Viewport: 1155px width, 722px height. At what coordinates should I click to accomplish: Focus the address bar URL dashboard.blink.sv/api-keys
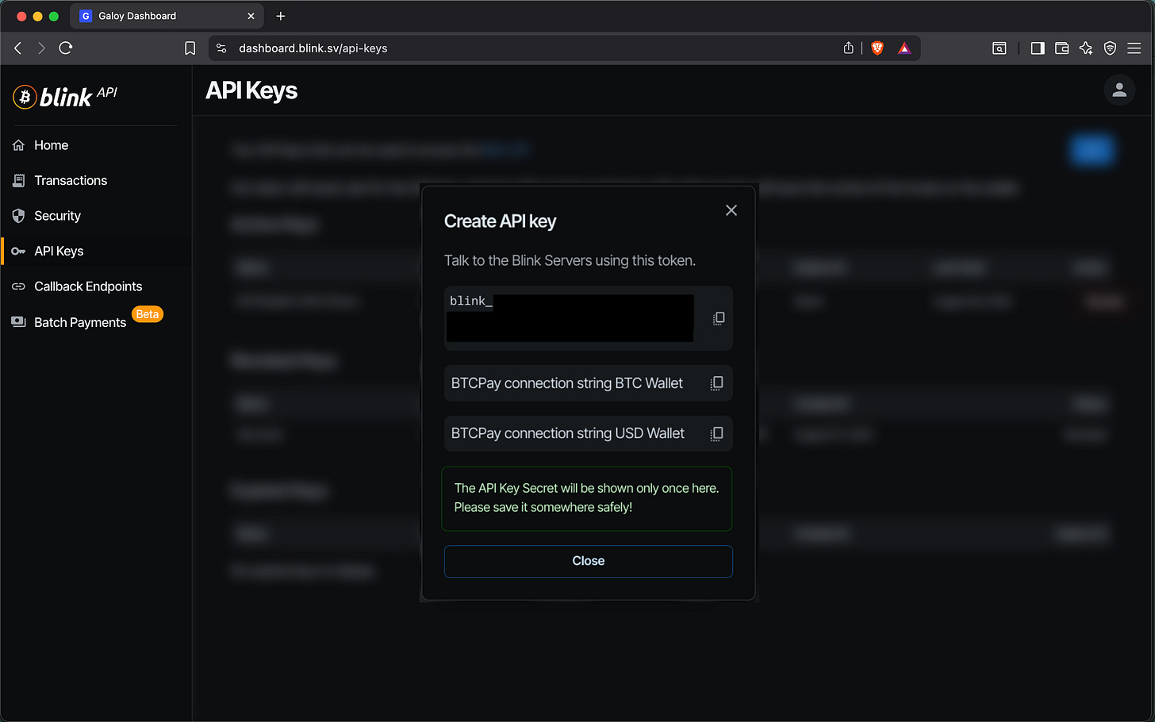[x=313, y=48]
